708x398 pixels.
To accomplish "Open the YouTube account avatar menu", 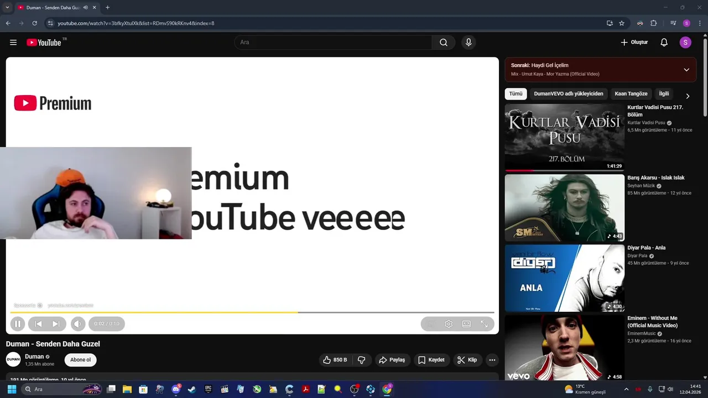I will 685,43.
